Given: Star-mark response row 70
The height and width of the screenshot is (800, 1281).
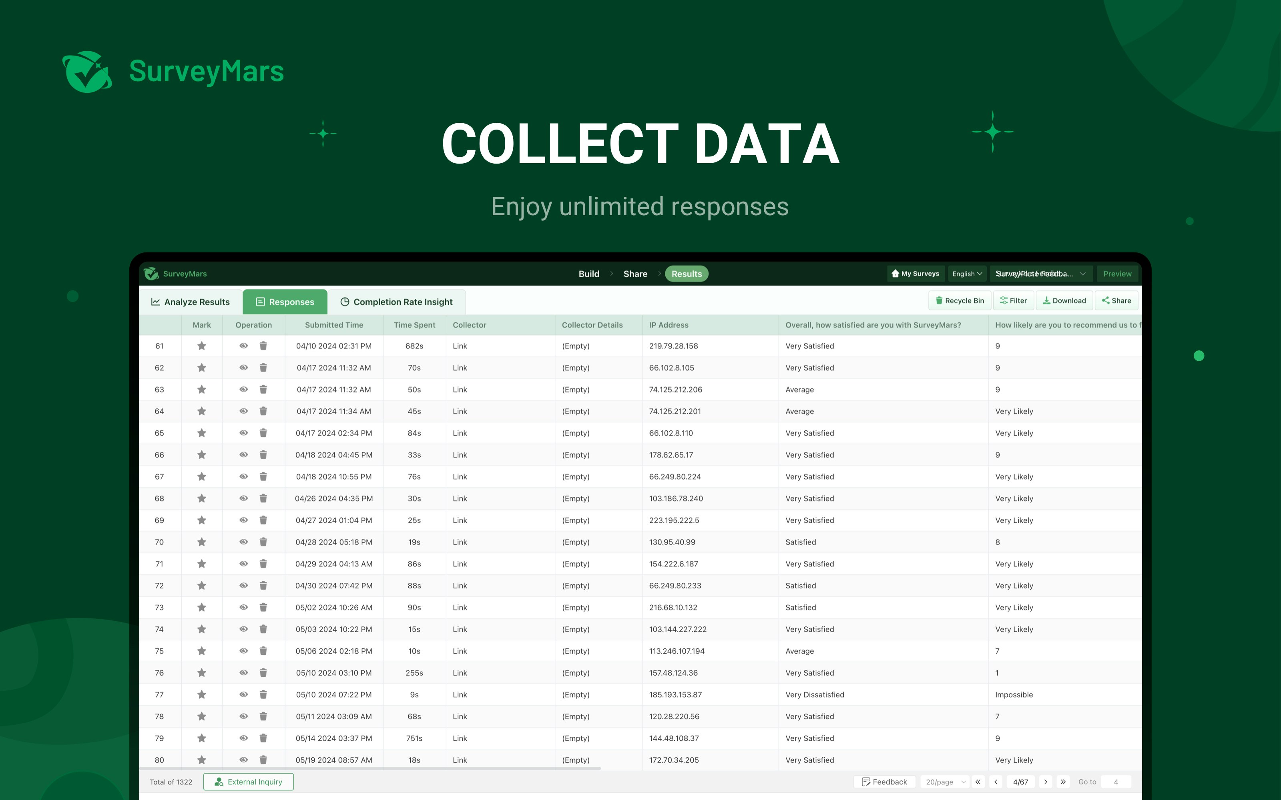Looking at the screenshot, I should coord(202,542).
